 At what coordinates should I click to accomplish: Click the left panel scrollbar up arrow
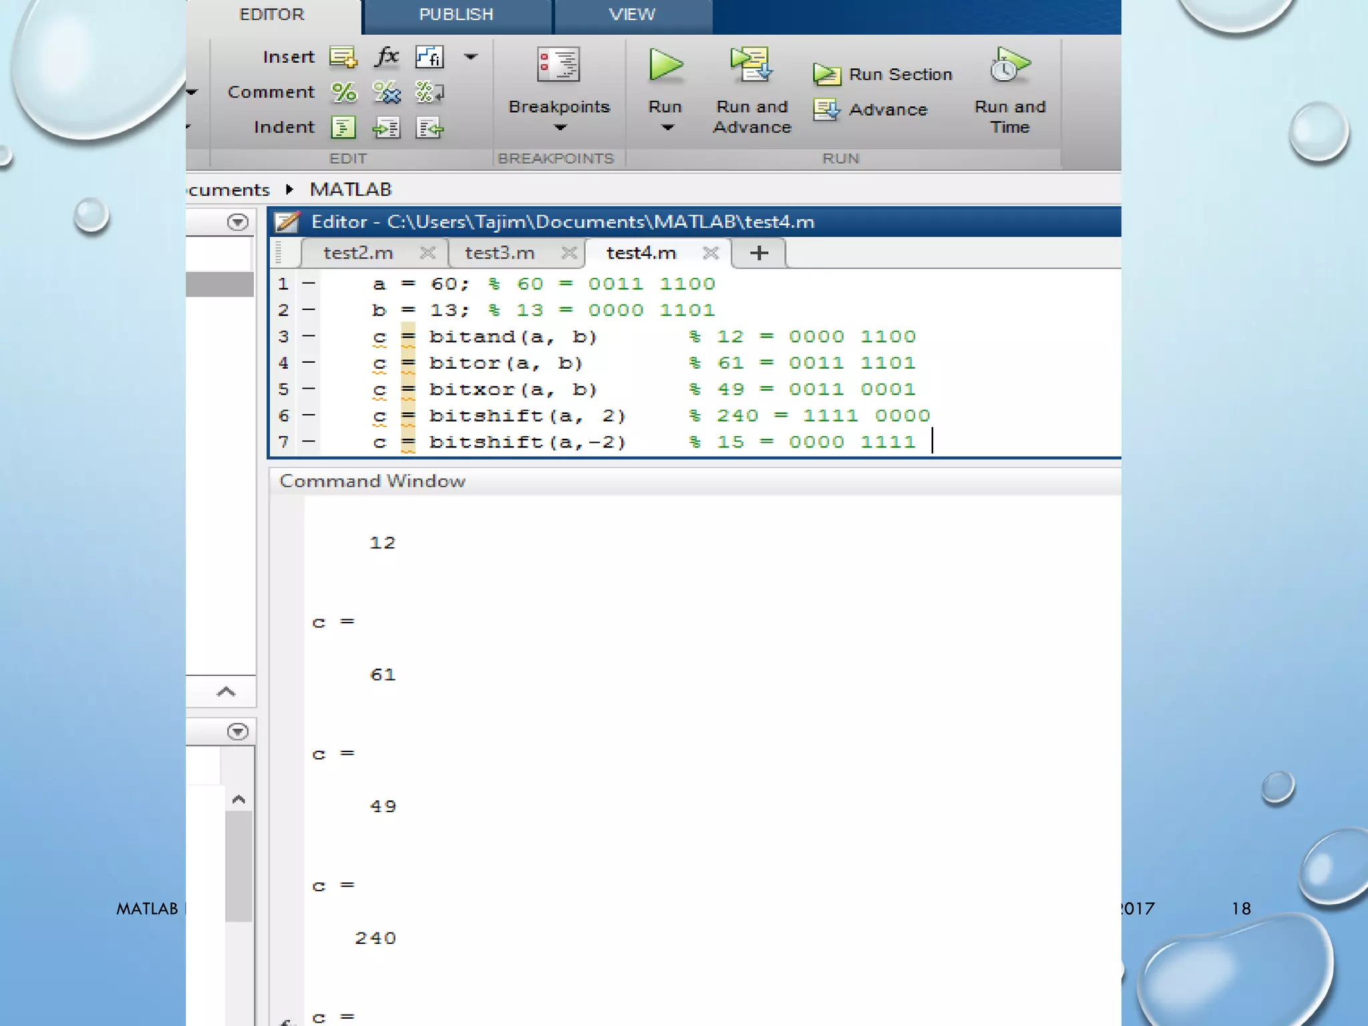[238, 800]
